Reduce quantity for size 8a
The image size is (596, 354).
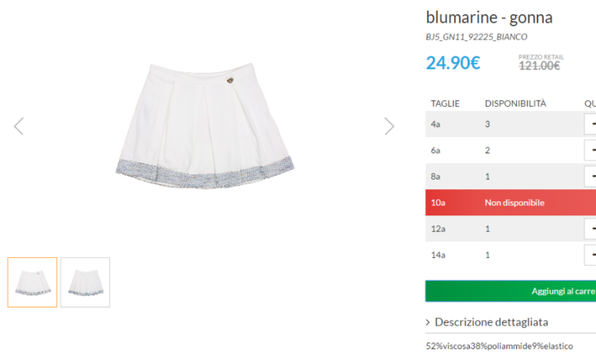(x=591, y=177)
